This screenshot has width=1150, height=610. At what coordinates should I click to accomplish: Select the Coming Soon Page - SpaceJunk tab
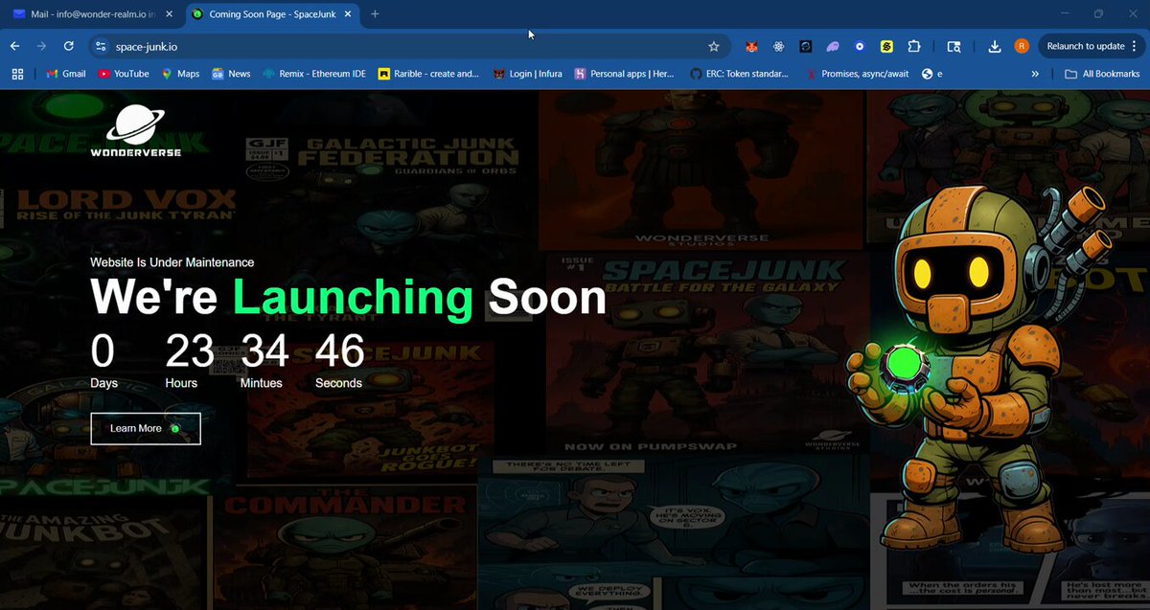(x=270, y=14)
